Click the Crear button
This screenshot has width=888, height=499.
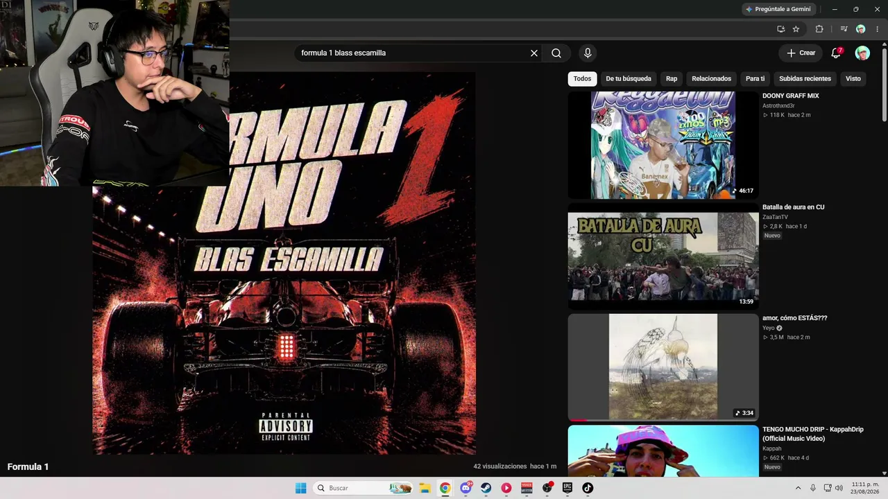coord(801,53)
